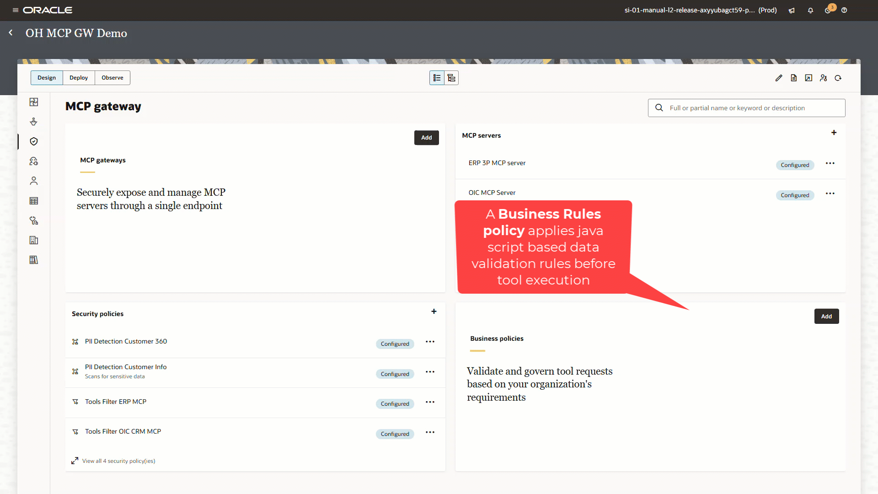Open actions menu for OIC MCP Server

tap(830, 193)
